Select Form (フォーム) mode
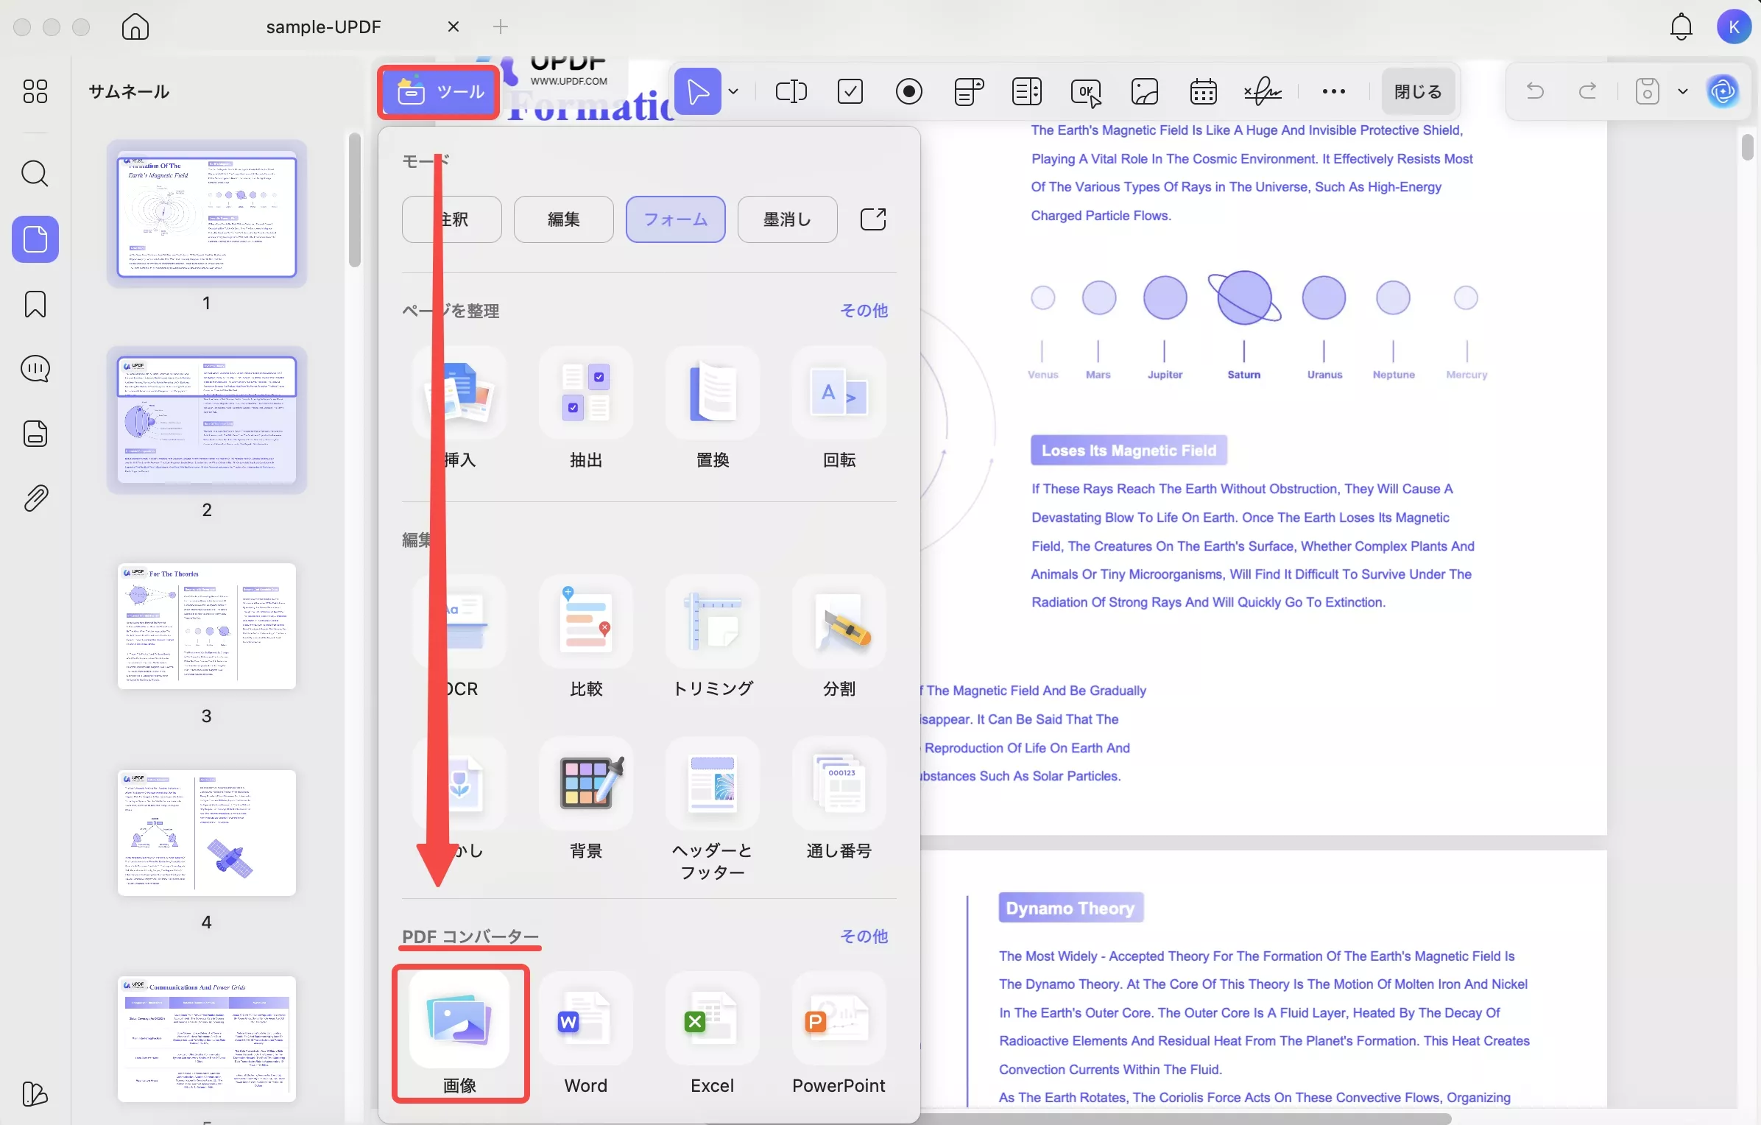The height and width of the screenshot is (1125, 1761). point(675,219)
